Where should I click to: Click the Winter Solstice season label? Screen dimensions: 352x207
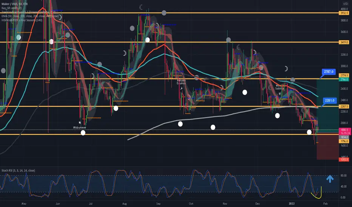pos(280,87)
